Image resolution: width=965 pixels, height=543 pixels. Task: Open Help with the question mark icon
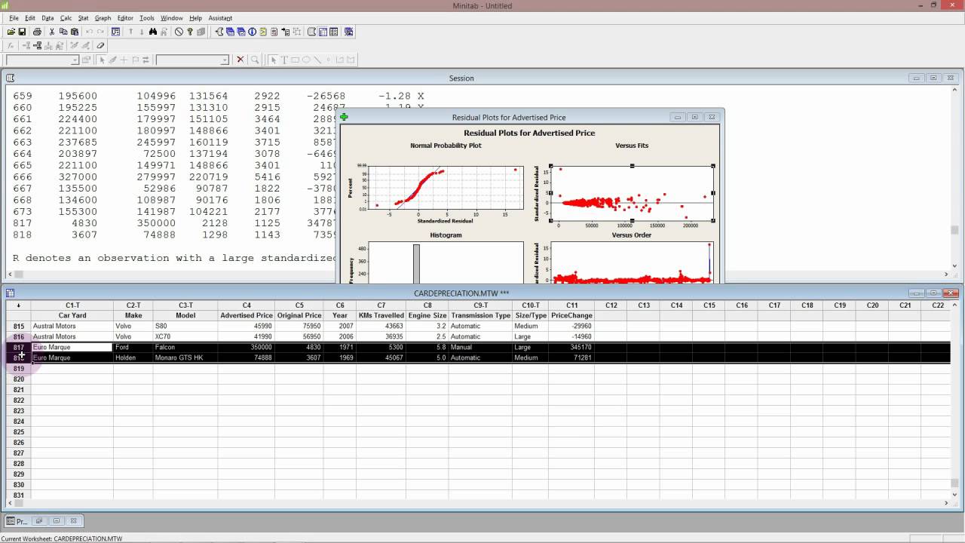point(190,32)
